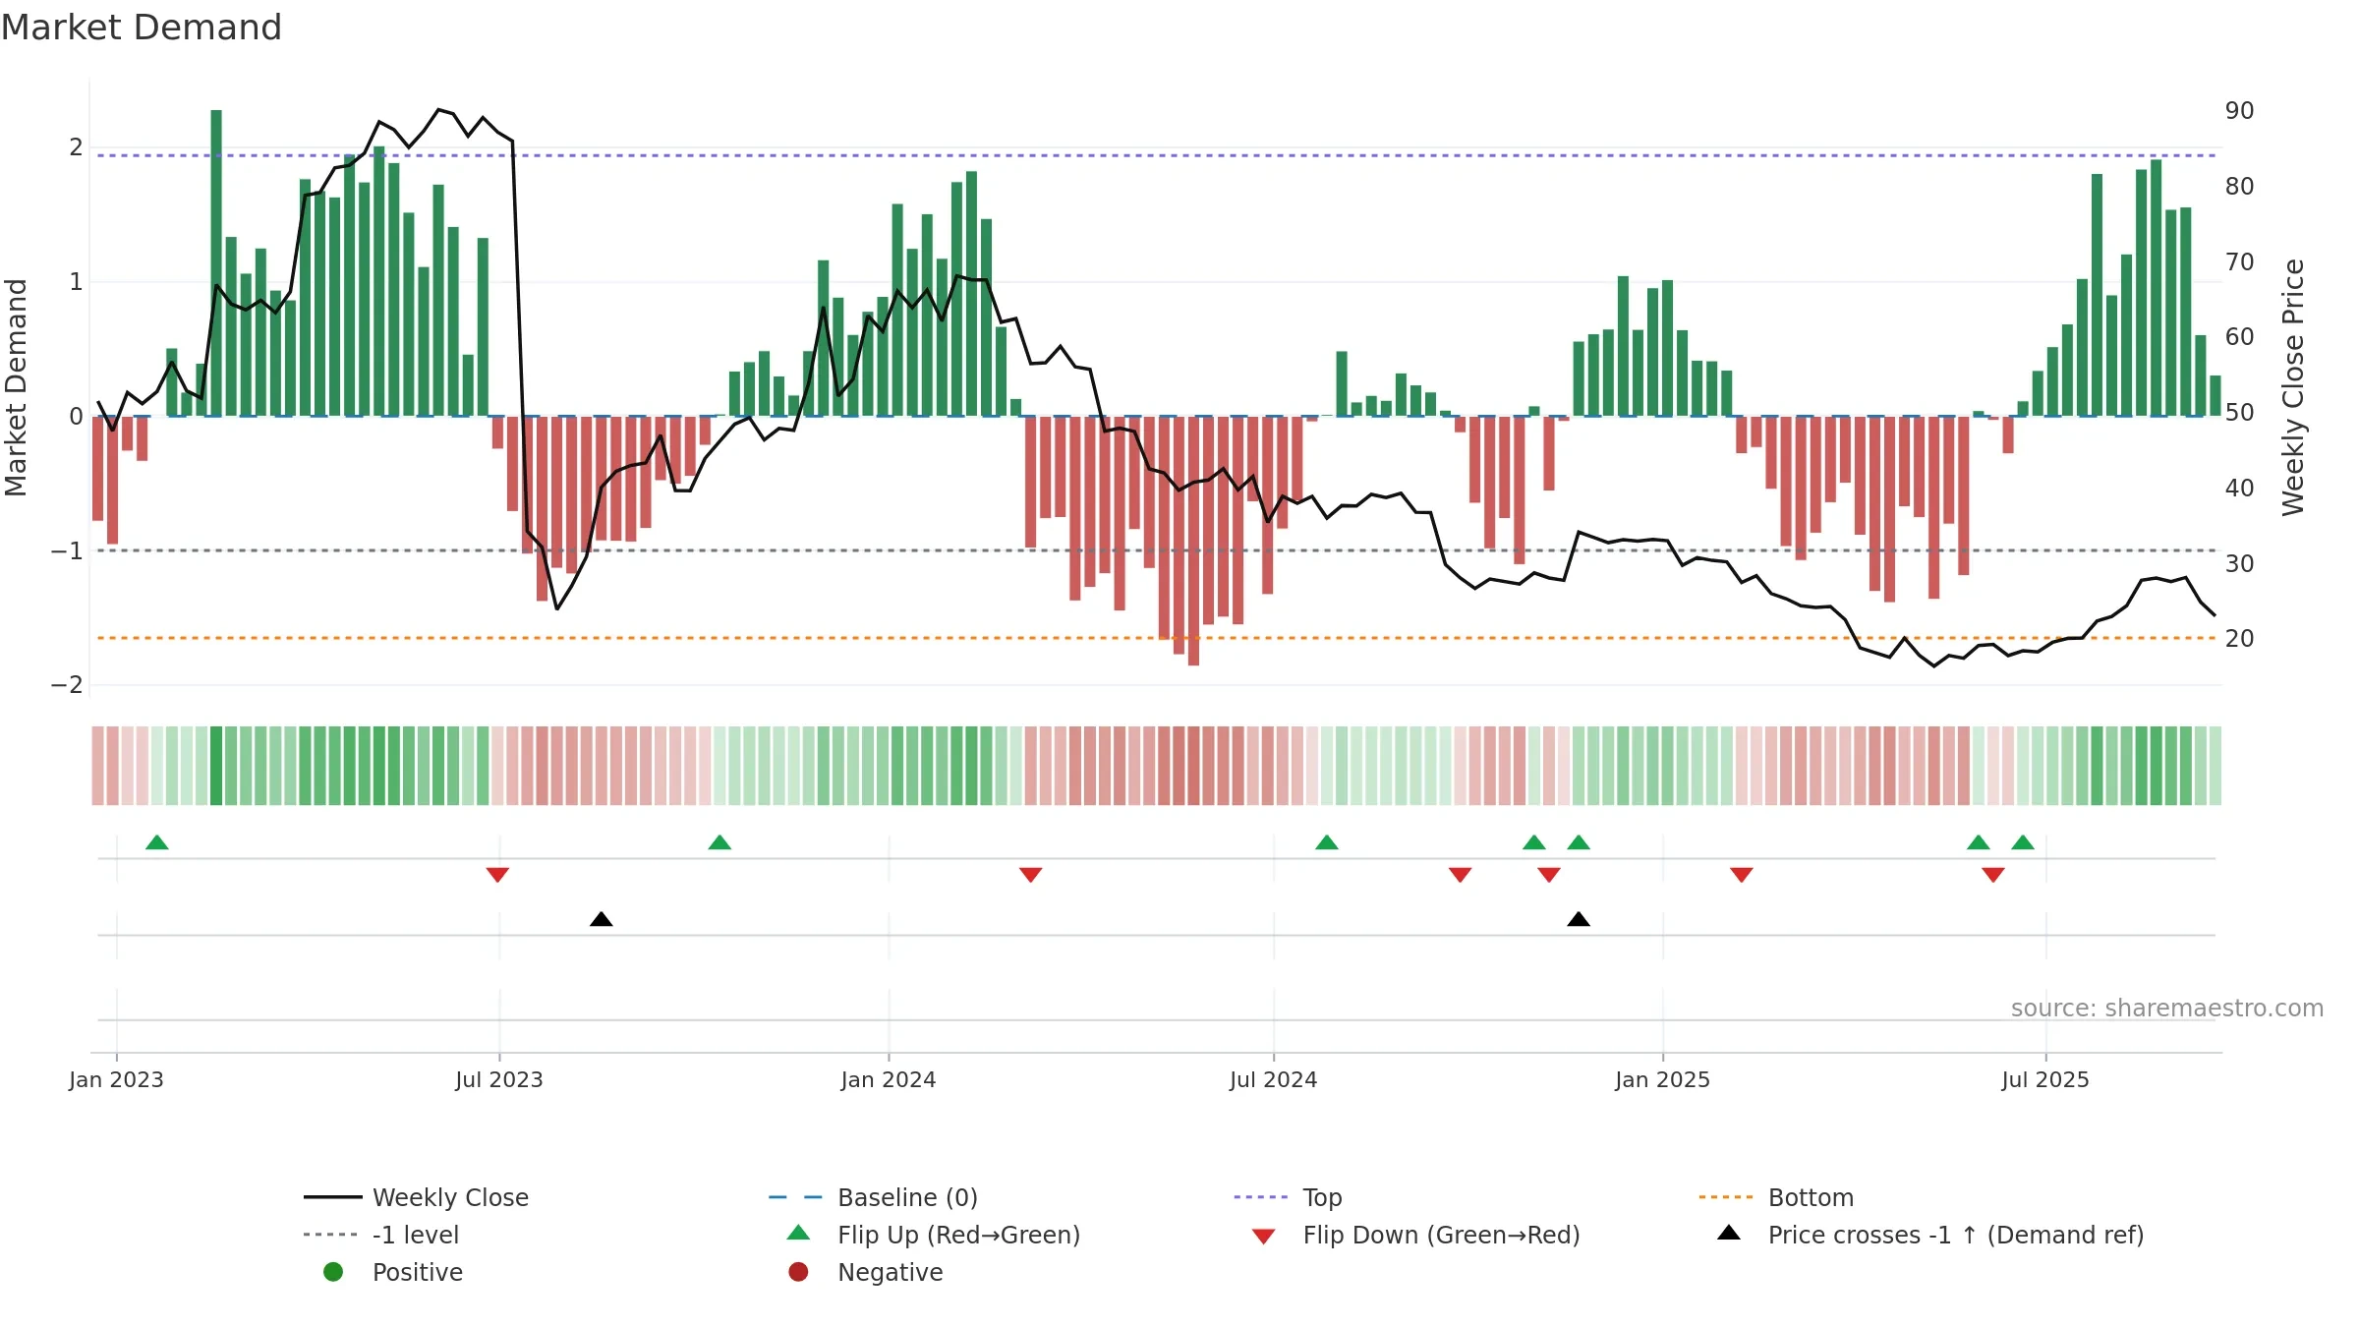
Task: Click the Weekly Close Price axis title
Action: point(2293,387)
